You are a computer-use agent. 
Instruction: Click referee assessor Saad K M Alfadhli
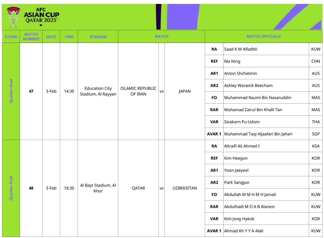pos(241,49)
